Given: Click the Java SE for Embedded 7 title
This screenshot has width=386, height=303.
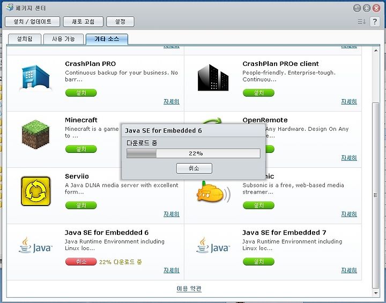Looking at the screenshot, I should [x=284, y=233].
